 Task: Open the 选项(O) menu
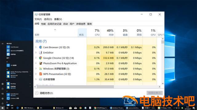click(48, 19)
